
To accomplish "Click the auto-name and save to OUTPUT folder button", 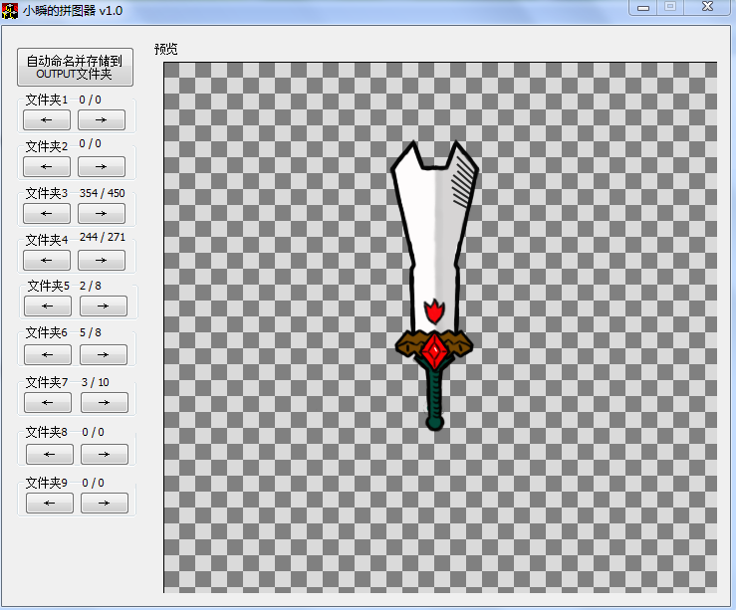I will 75,67.
